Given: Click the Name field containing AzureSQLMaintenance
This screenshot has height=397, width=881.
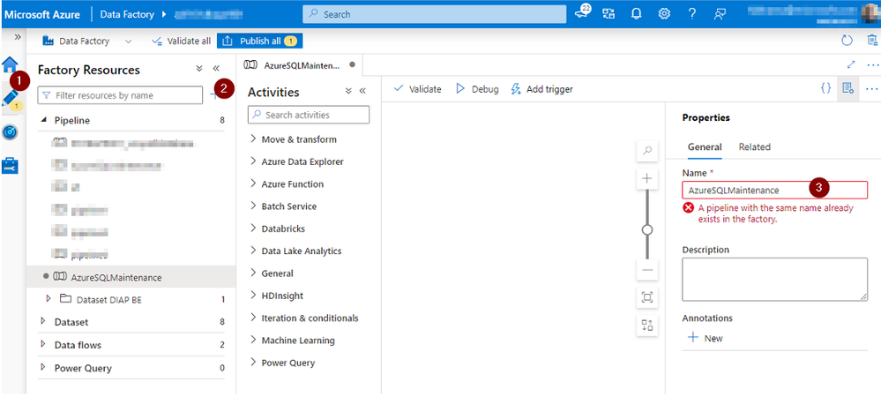Looking at the screenshot, I should click(775, 190).
